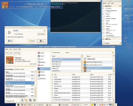Click the lock icon beside gmail.com
Image resolution: width=133 pixels, height=106 pixels.
[x=120, y=6]
